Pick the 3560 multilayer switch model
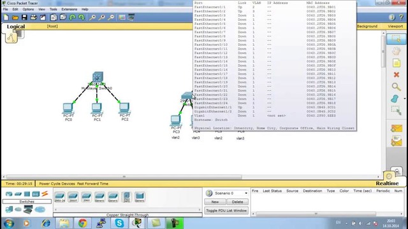This screenshot has width=408, height=229. (126, 197)
